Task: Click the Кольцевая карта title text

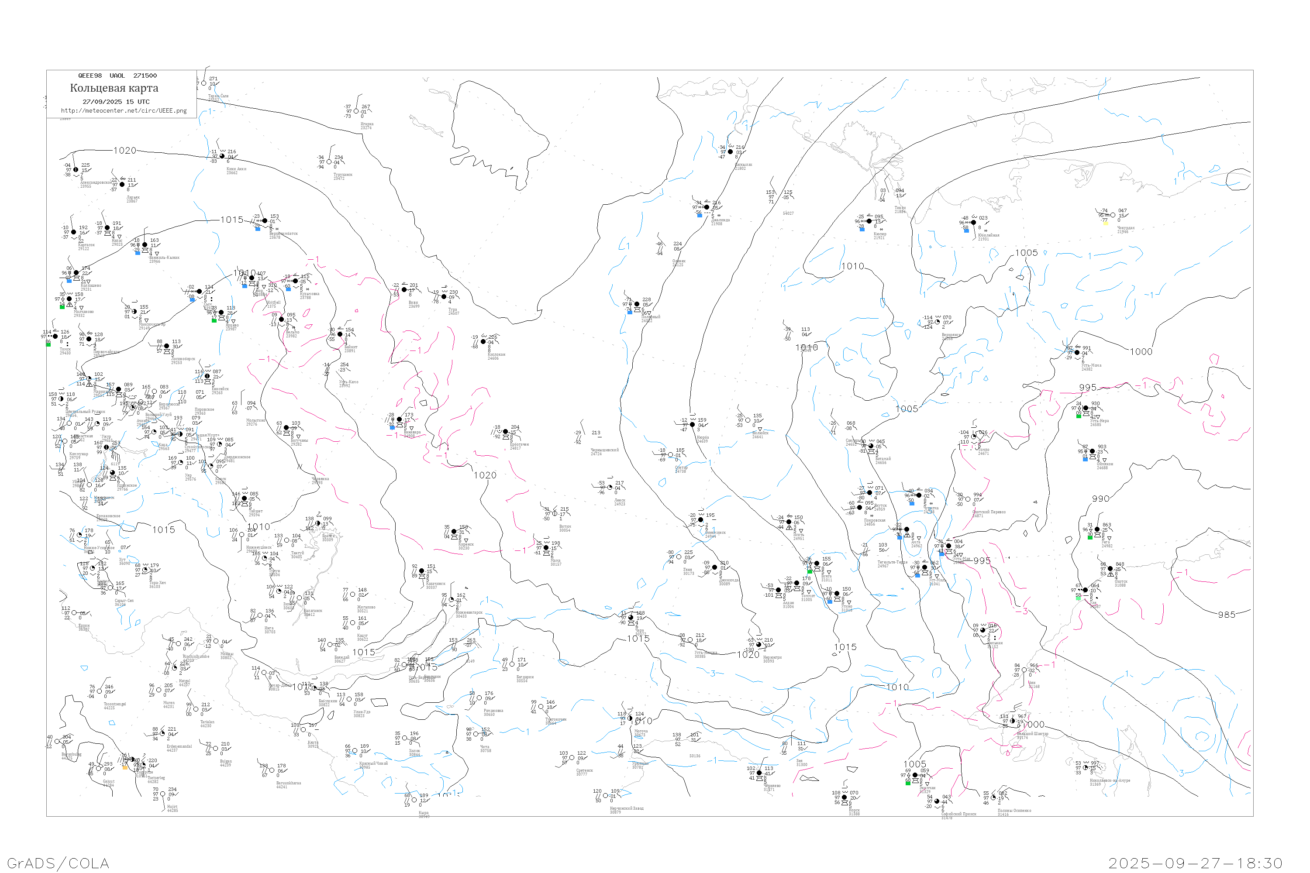Action: click(x=114, y=88)
